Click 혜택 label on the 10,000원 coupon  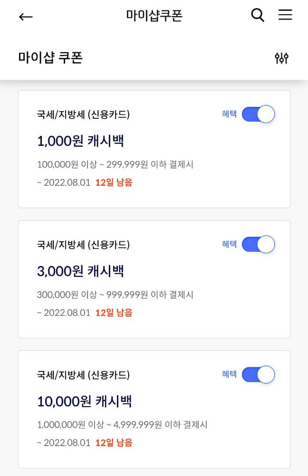coord(229,374)
